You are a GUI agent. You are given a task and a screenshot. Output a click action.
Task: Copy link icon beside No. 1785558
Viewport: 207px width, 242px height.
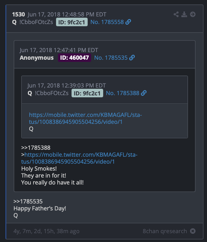(x=128, y=22)
